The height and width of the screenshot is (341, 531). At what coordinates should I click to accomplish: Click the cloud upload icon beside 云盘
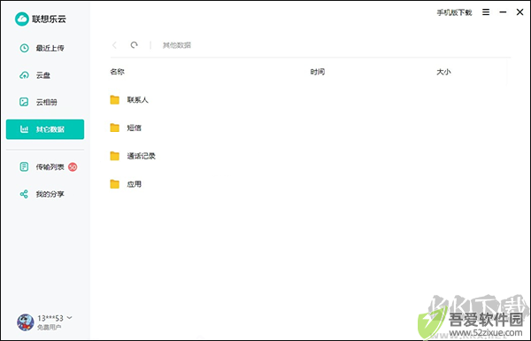(x=24, y=75)
